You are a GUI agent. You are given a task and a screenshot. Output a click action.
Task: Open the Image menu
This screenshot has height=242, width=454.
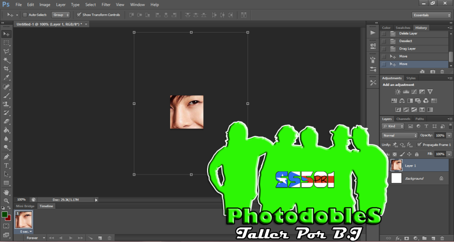click(x=44, y=5)
